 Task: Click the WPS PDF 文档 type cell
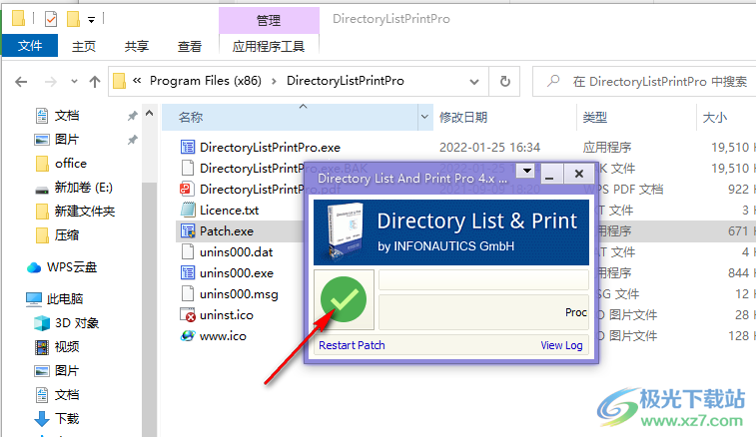[629, 189]
